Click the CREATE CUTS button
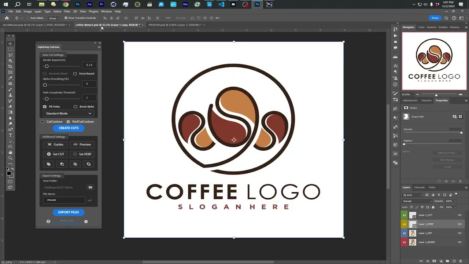 69,128
